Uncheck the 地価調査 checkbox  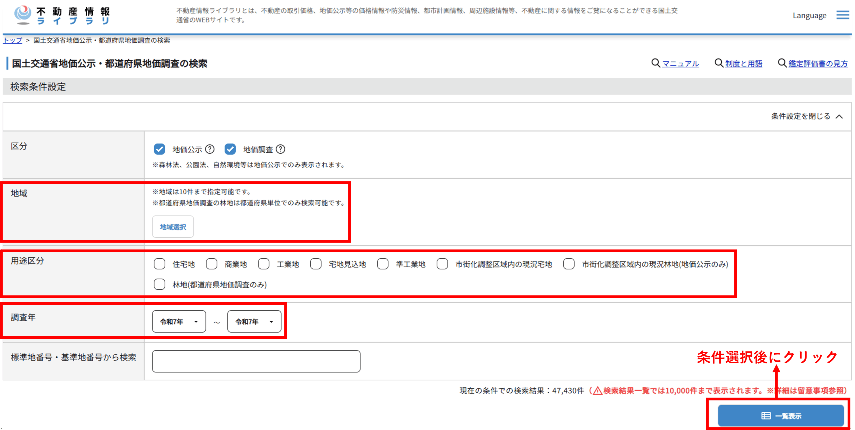click(230, 149)
